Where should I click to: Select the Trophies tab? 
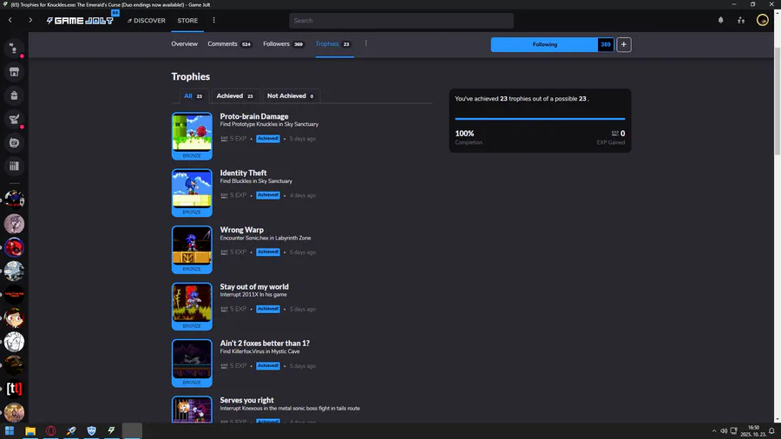333,43
